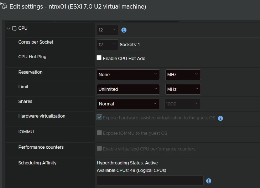Open the Limit value dropdown showing Unlimited
The height and width of the screenshot is (188, 260).
(128, 89)
